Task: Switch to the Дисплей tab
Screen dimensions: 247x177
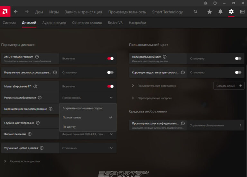Action: point(29,23)
